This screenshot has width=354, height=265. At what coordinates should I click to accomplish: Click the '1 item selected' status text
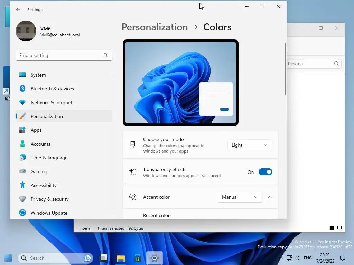111,228
